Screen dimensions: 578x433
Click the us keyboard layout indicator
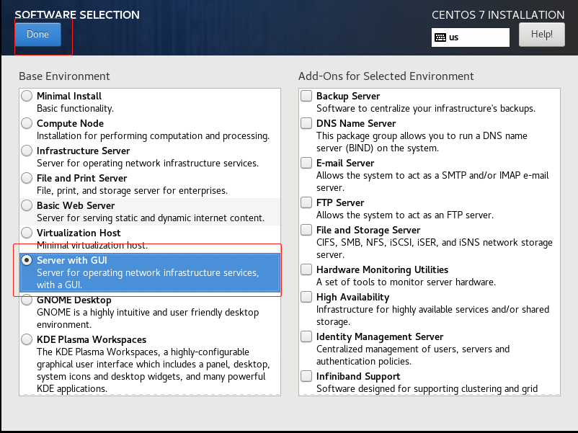click(x=471, y=37)
